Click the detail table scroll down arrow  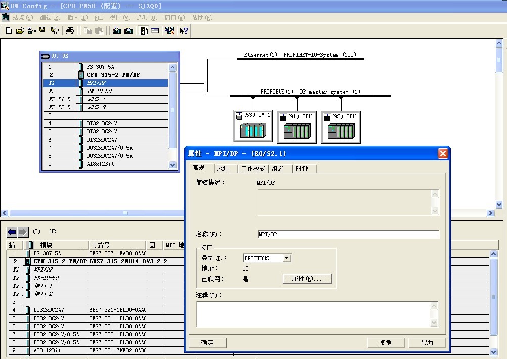coord(494,352)
